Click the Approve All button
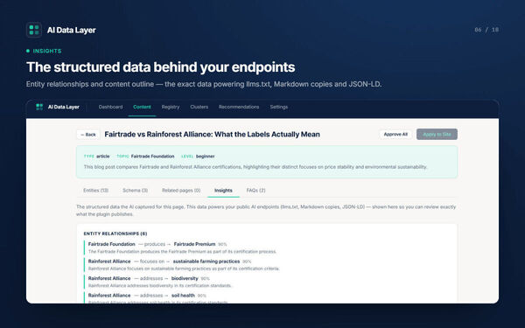Viewport: 525px width, 328px height. click(395, 134)
